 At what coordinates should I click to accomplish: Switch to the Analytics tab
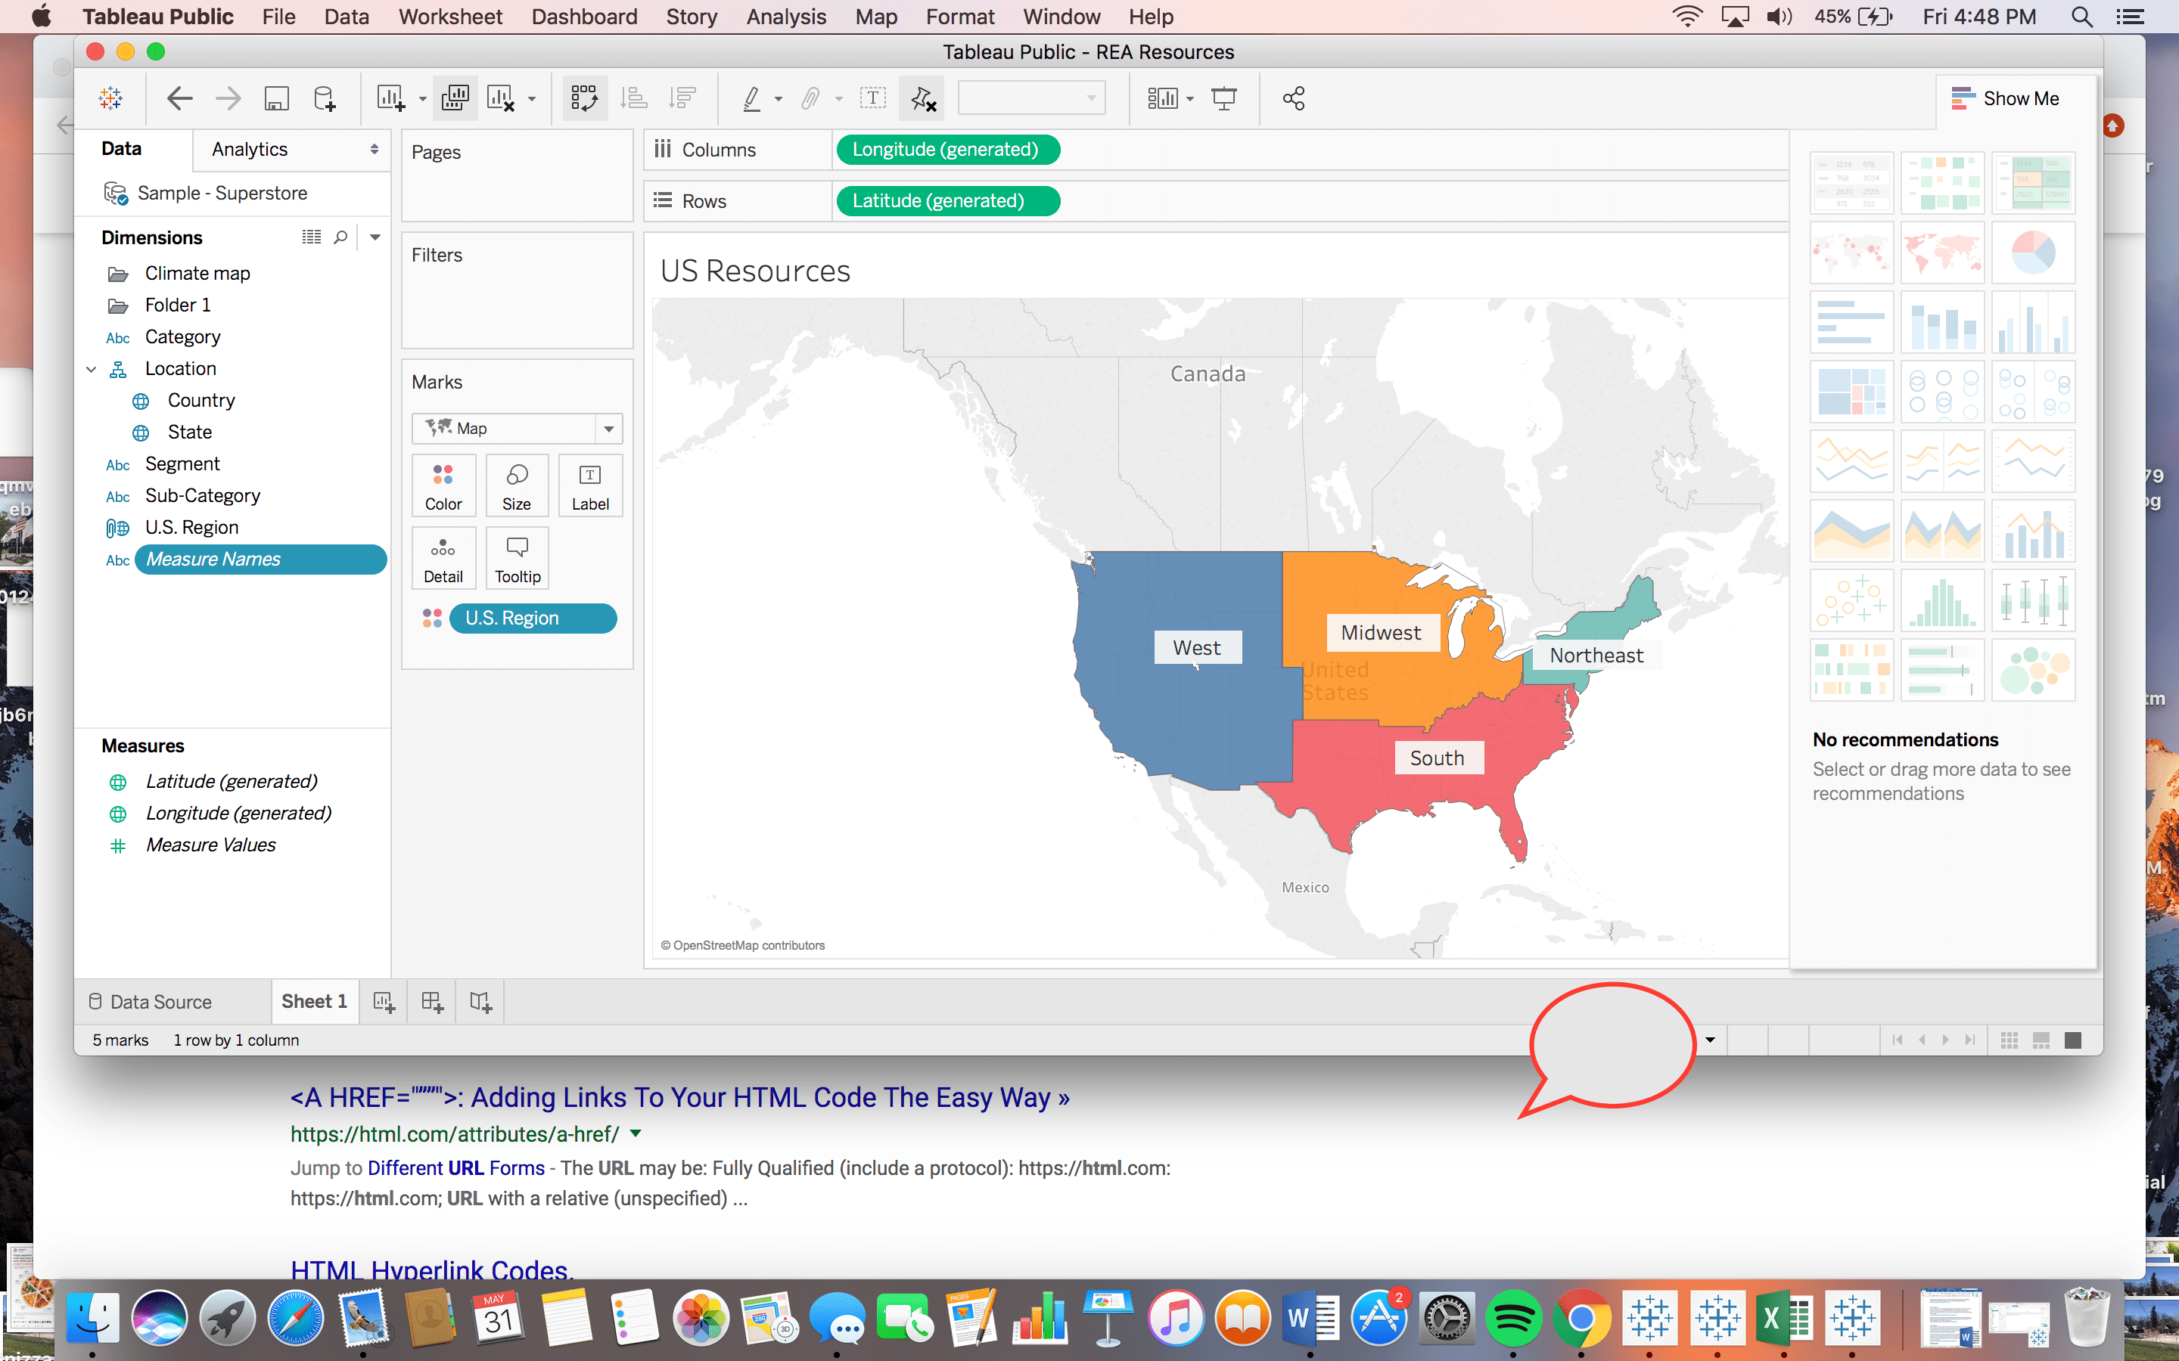point(250,148)
